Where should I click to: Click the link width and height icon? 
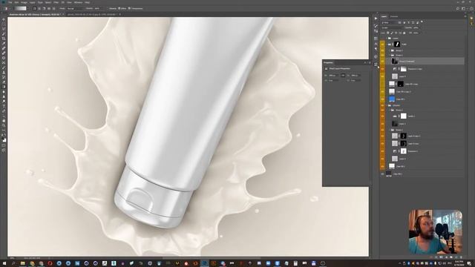coord(343,75)
